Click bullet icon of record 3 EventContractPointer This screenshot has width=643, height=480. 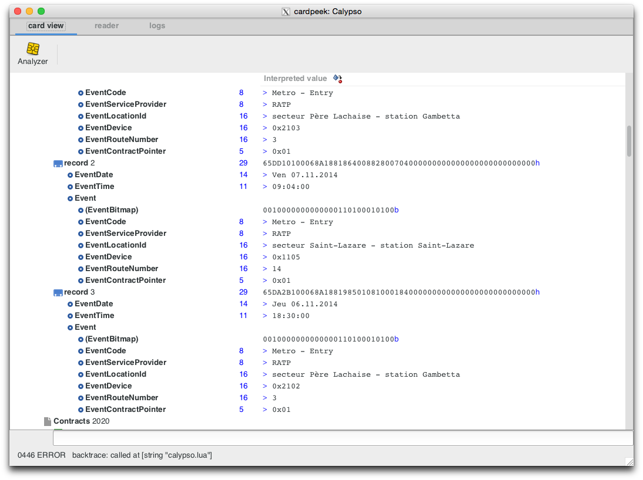click(81, 410)
